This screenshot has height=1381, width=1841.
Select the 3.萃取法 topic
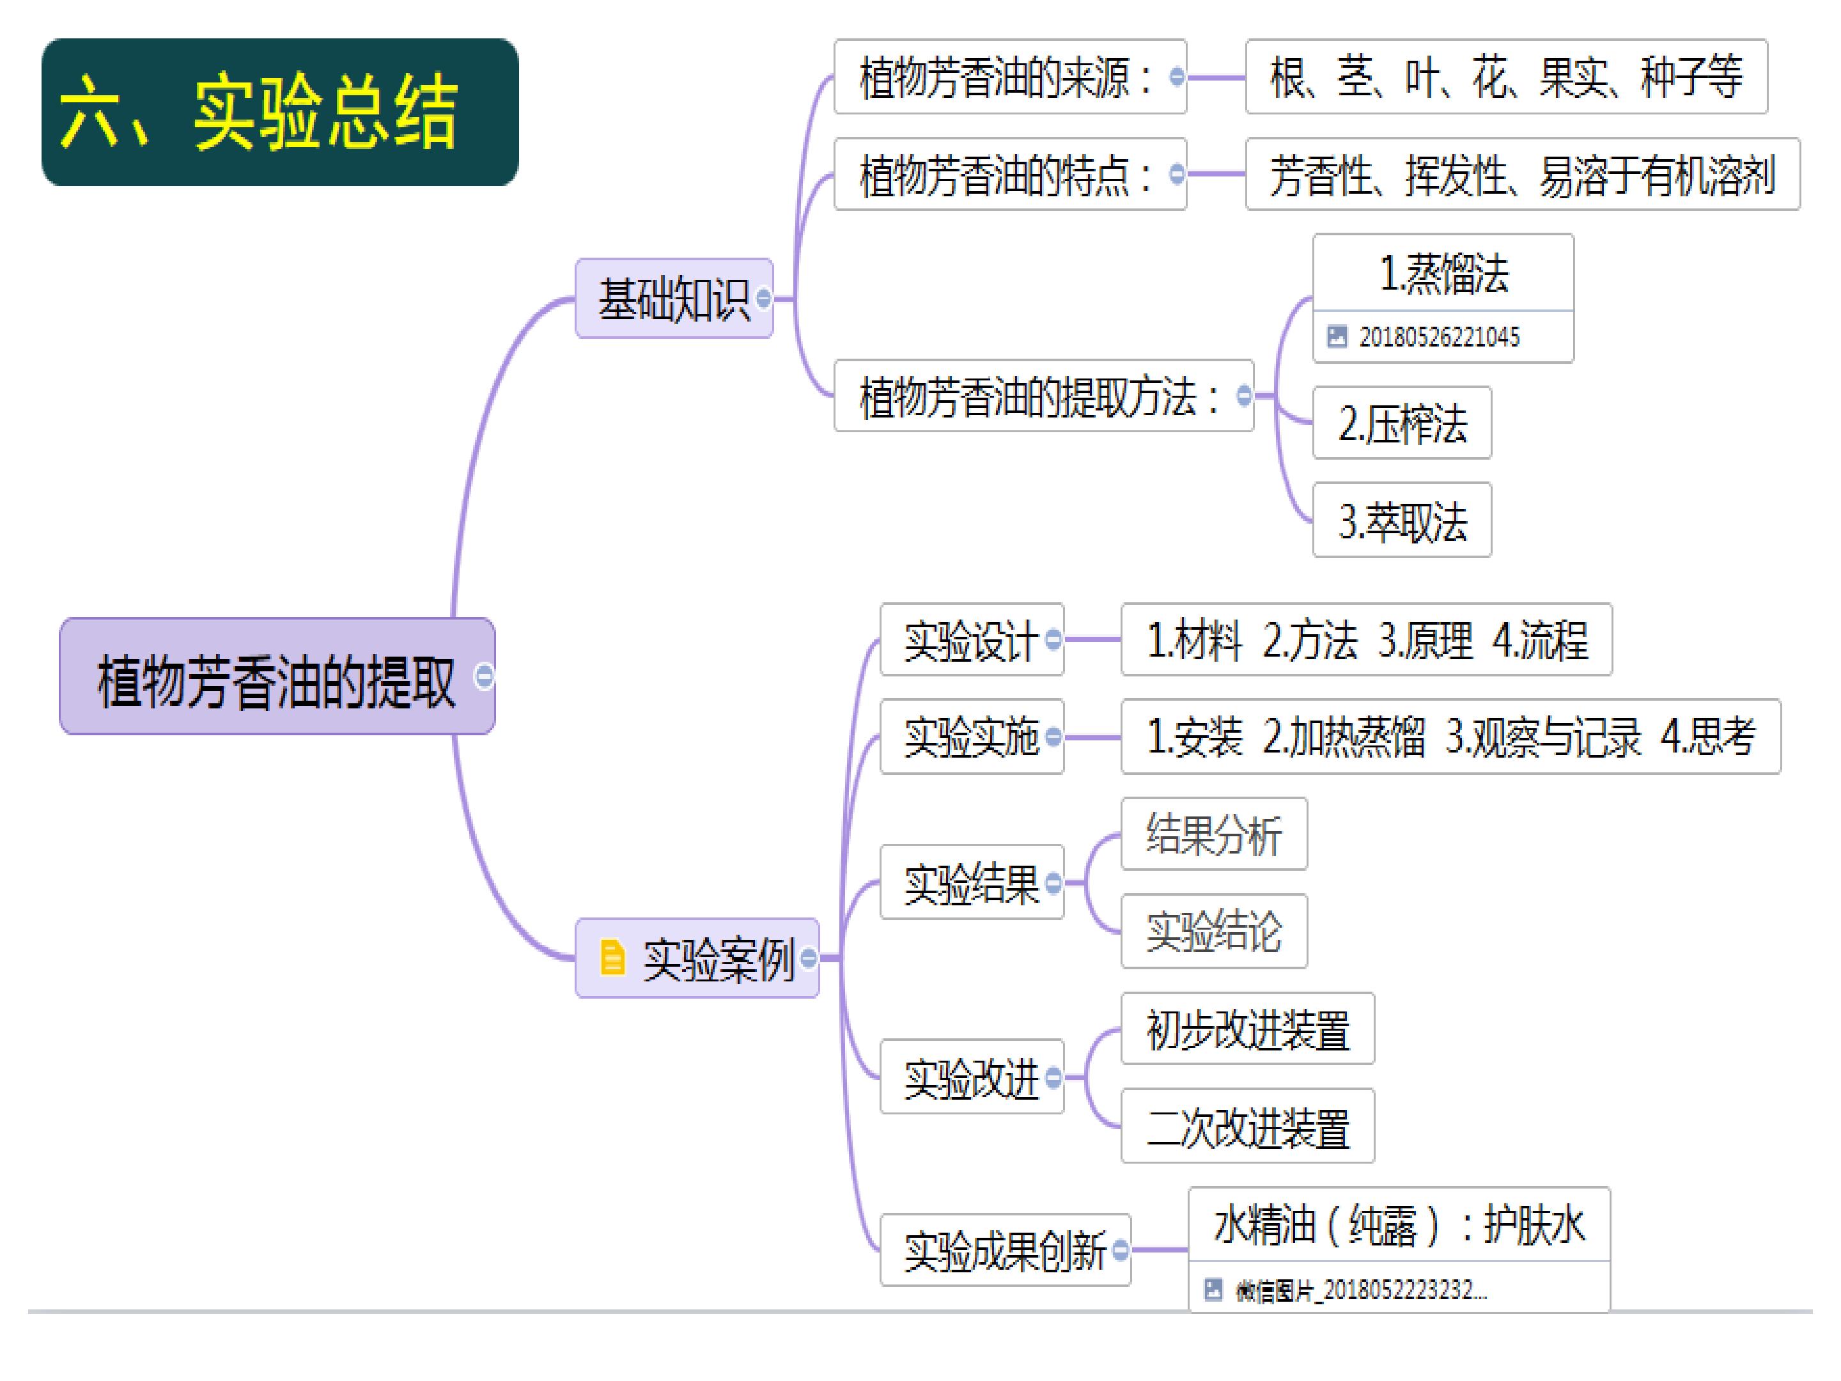pos(1402,520)
